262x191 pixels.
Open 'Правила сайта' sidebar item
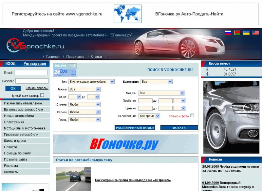tap(26, 159)
